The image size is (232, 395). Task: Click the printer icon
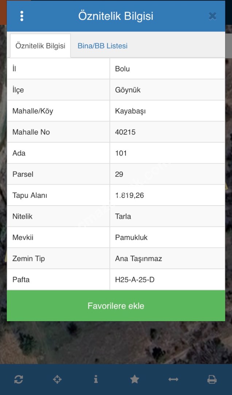tap(212, 379)
